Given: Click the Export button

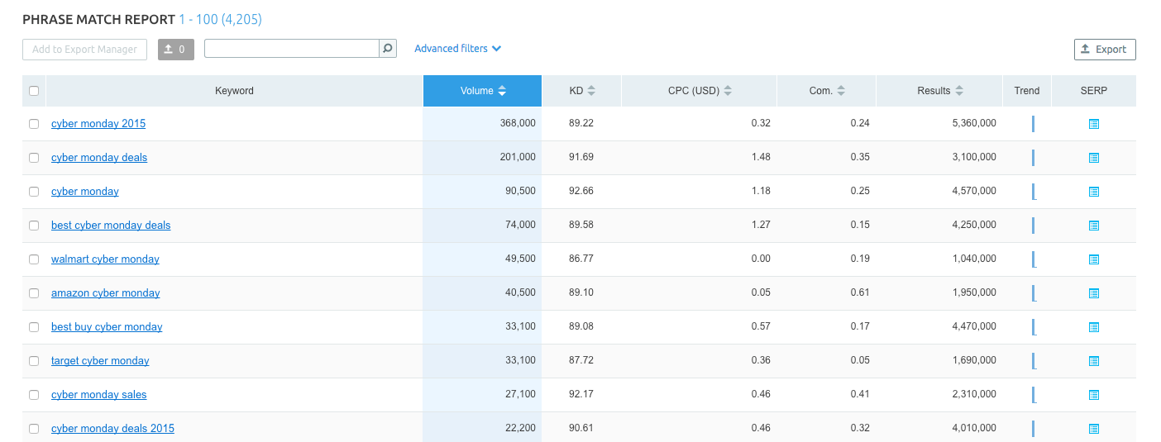Looking at the screenshot, I should click(1105, 50).
